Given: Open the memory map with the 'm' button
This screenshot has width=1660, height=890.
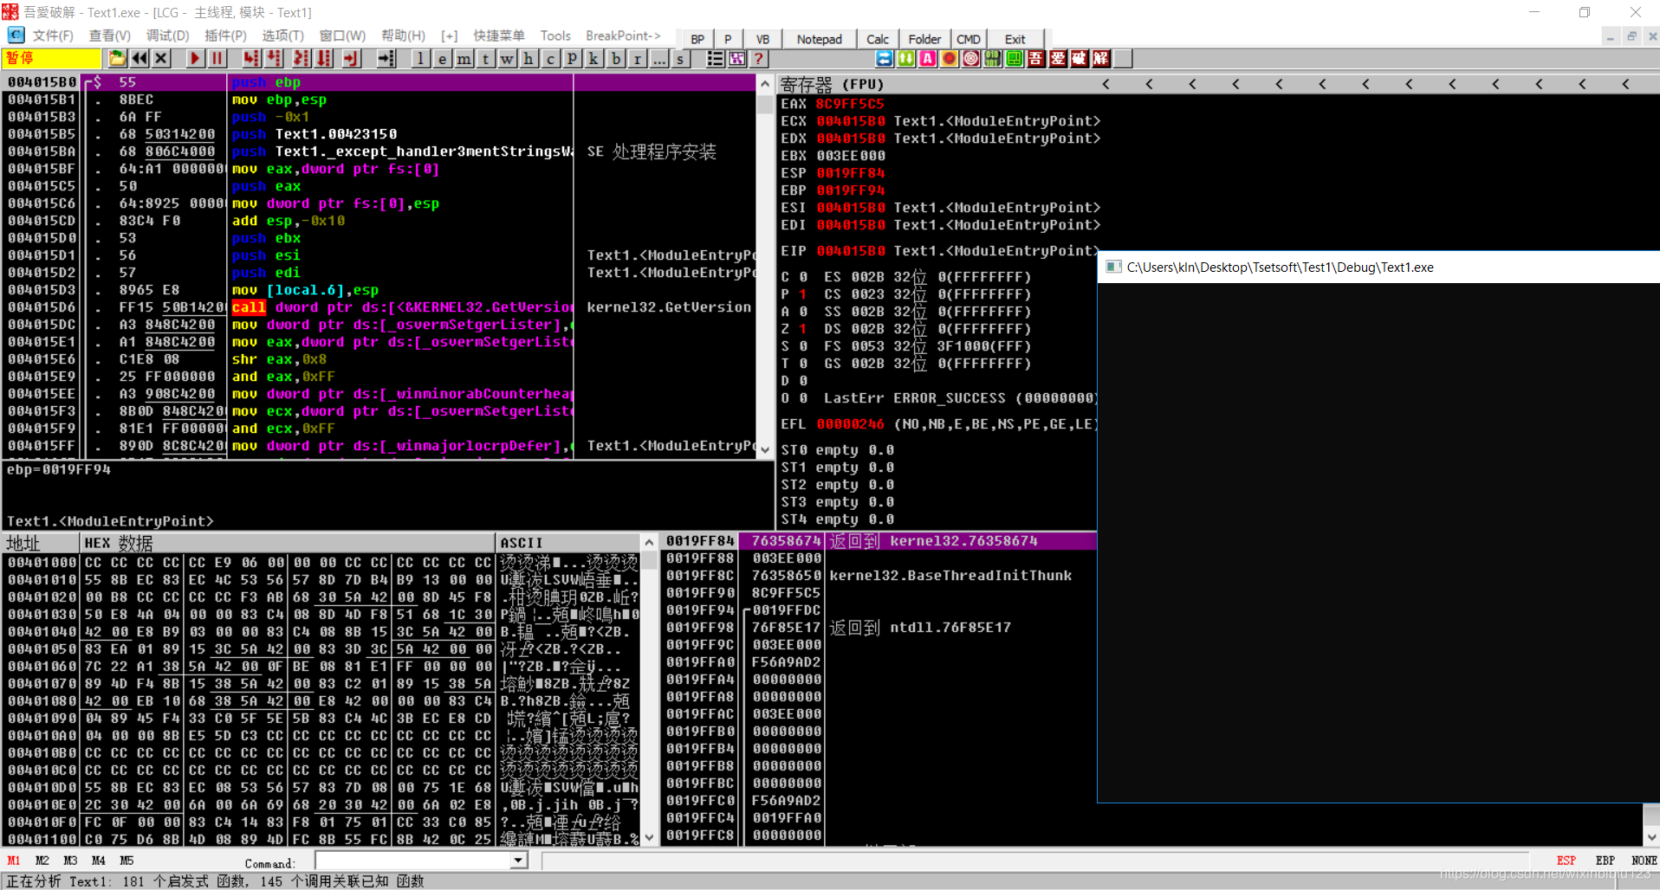Looking at the screenshot, I should 464,58.
